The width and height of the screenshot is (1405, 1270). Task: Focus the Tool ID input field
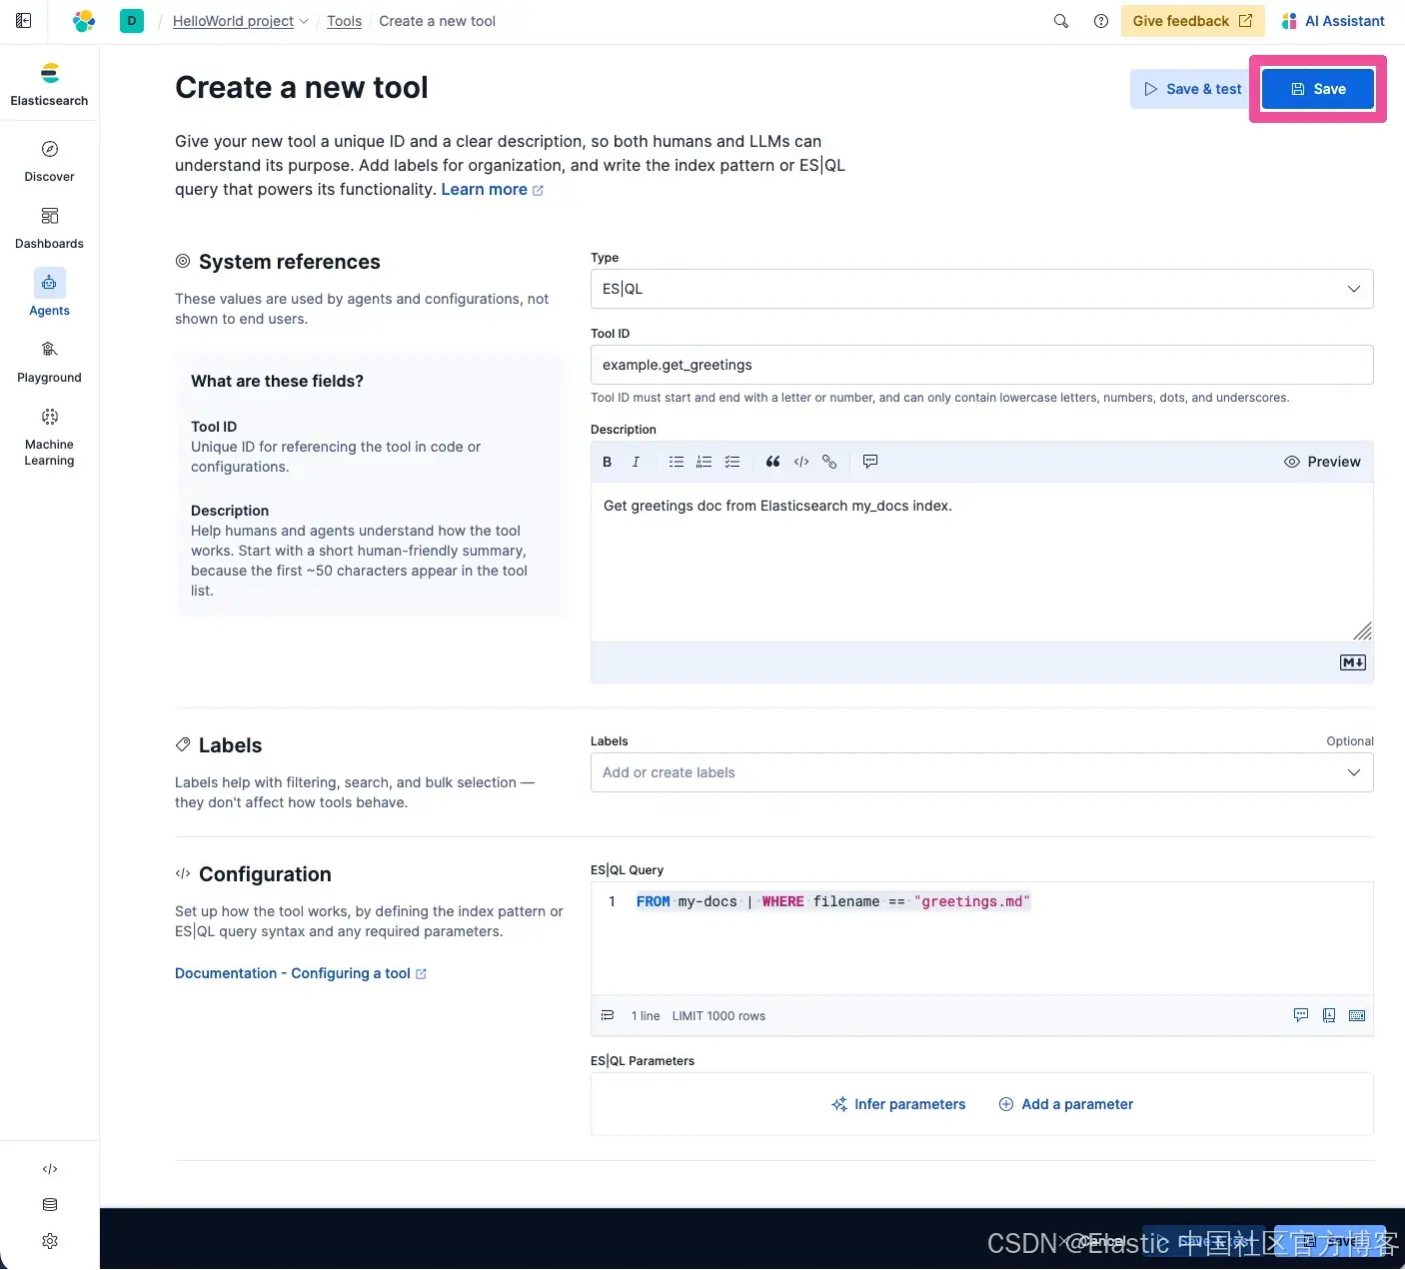(981, 365)
